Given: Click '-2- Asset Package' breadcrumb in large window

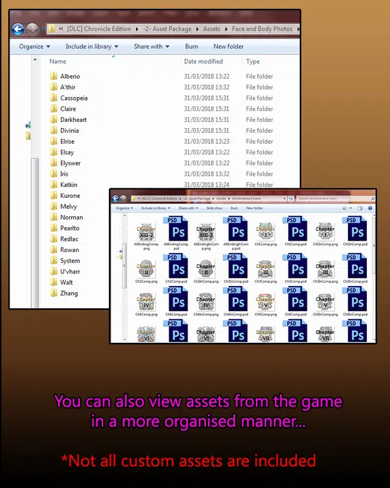Looking at the screenshot, I should tap(167, 29).
